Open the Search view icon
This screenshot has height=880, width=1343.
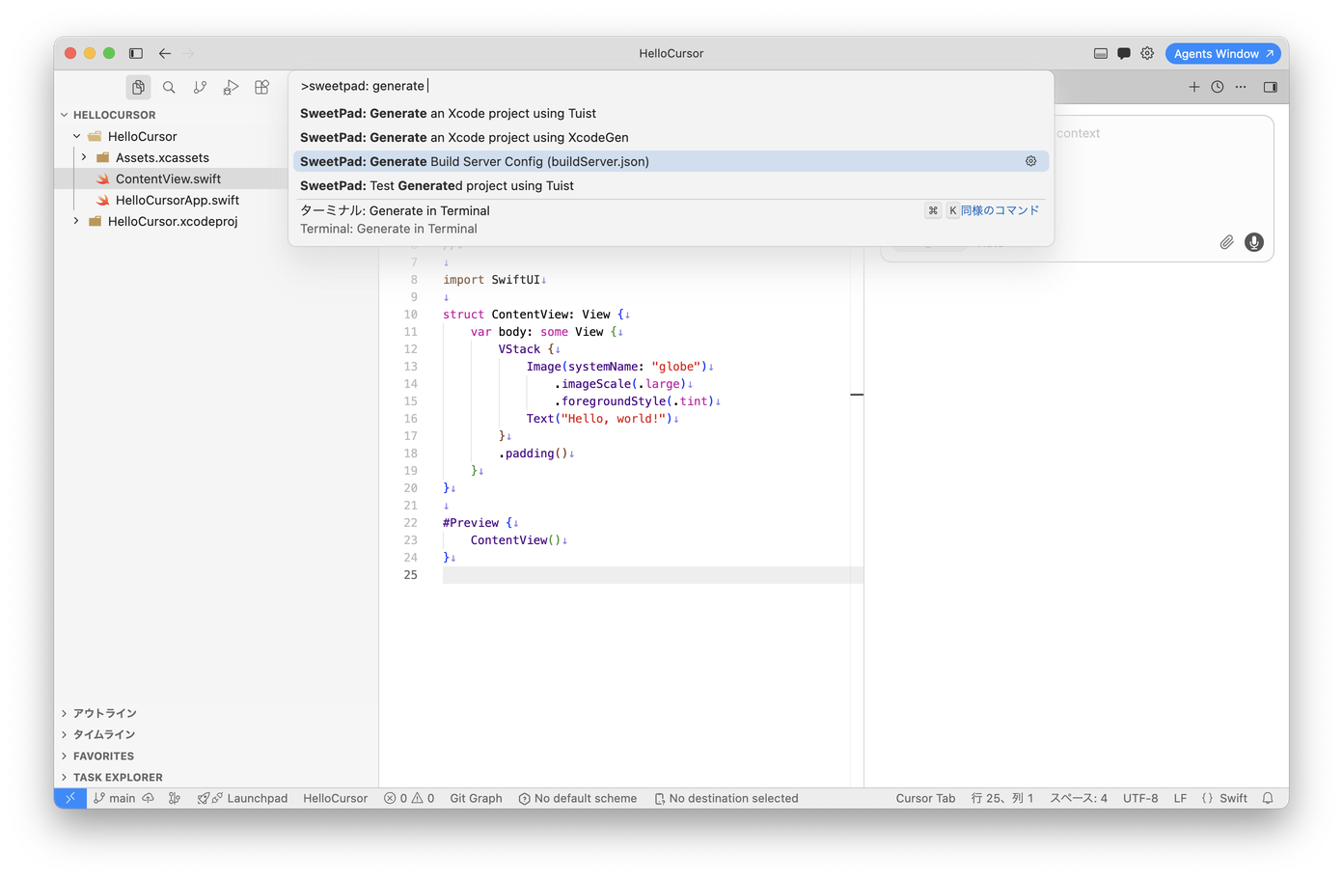pos(169,88)
